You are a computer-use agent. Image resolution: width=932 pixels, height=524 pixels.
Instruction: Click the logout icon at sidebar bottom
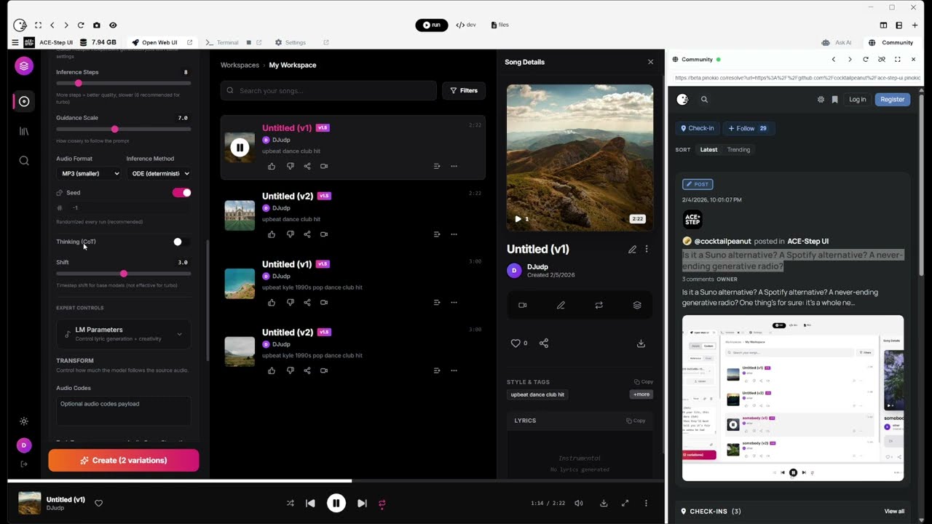point(24,464)
